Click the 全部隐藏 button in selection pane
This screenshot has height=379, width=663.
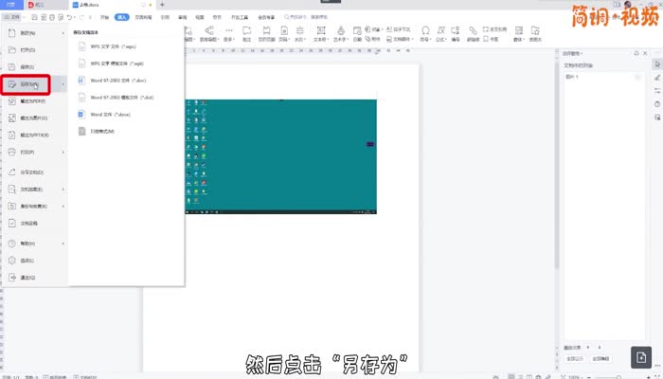pos(600,358)
